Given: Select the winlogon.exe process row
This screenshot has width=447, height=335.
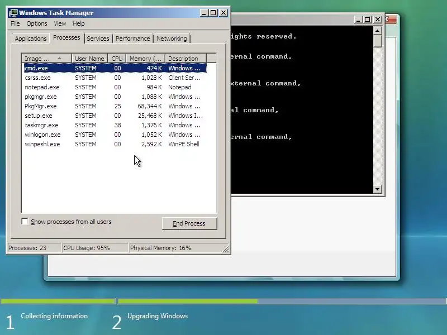Looking at the screenshot, I should (115, 135).
